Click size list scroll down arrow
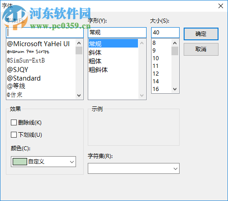 tap(175, 89)
